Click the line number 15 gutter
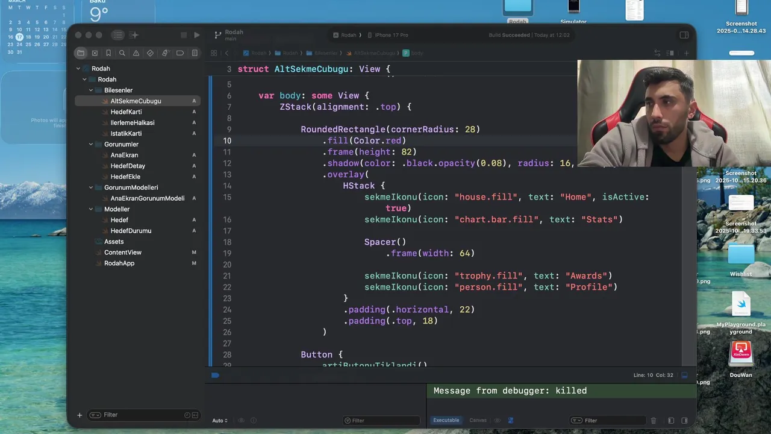The height and width of the screenshot is (434, 771). point(227,197)
